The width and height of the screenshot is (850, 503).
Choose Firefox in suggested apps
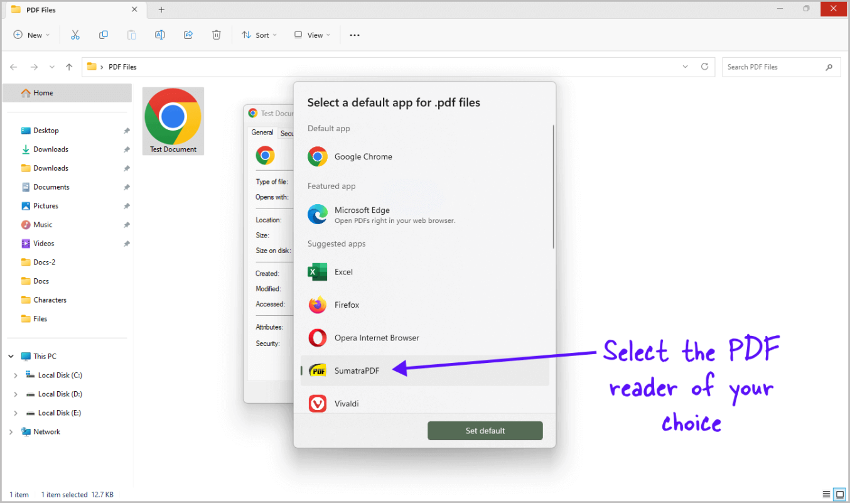pyautogui.click(x=424, y=305)
